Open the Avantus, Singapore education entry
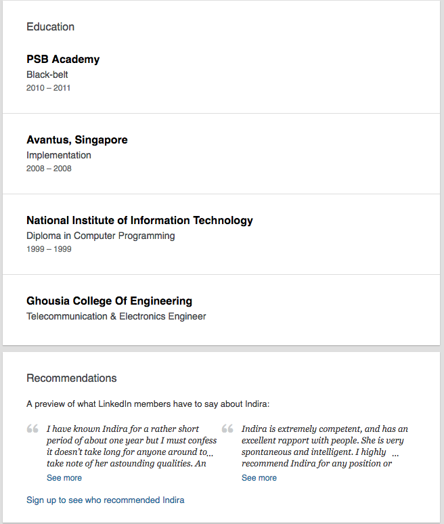444x524 pixels. pos(77,140)
